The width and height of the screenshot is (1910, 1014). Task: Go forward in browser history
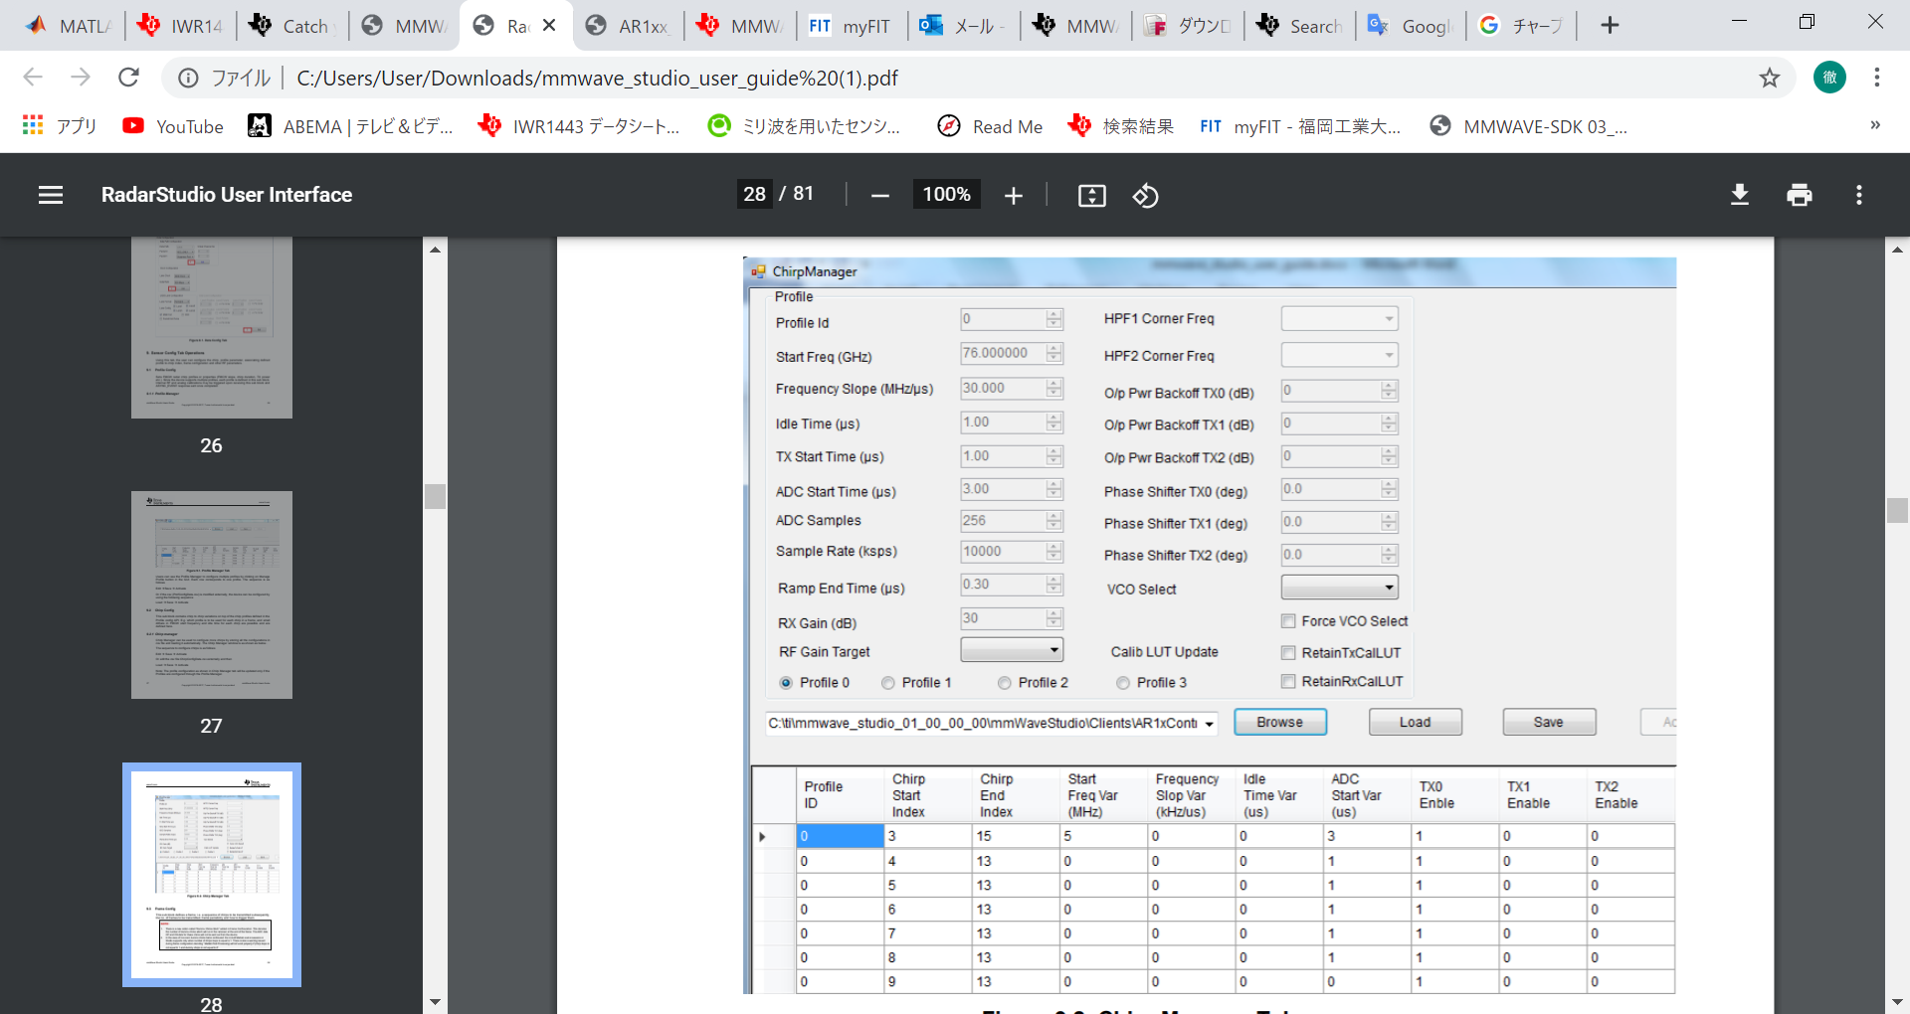point(81,78)
